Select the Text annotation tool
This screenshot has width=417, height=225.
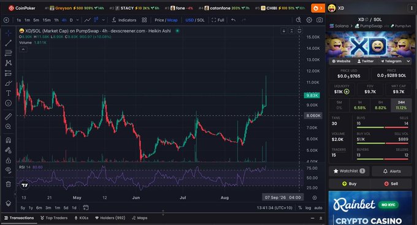[8, 93]
